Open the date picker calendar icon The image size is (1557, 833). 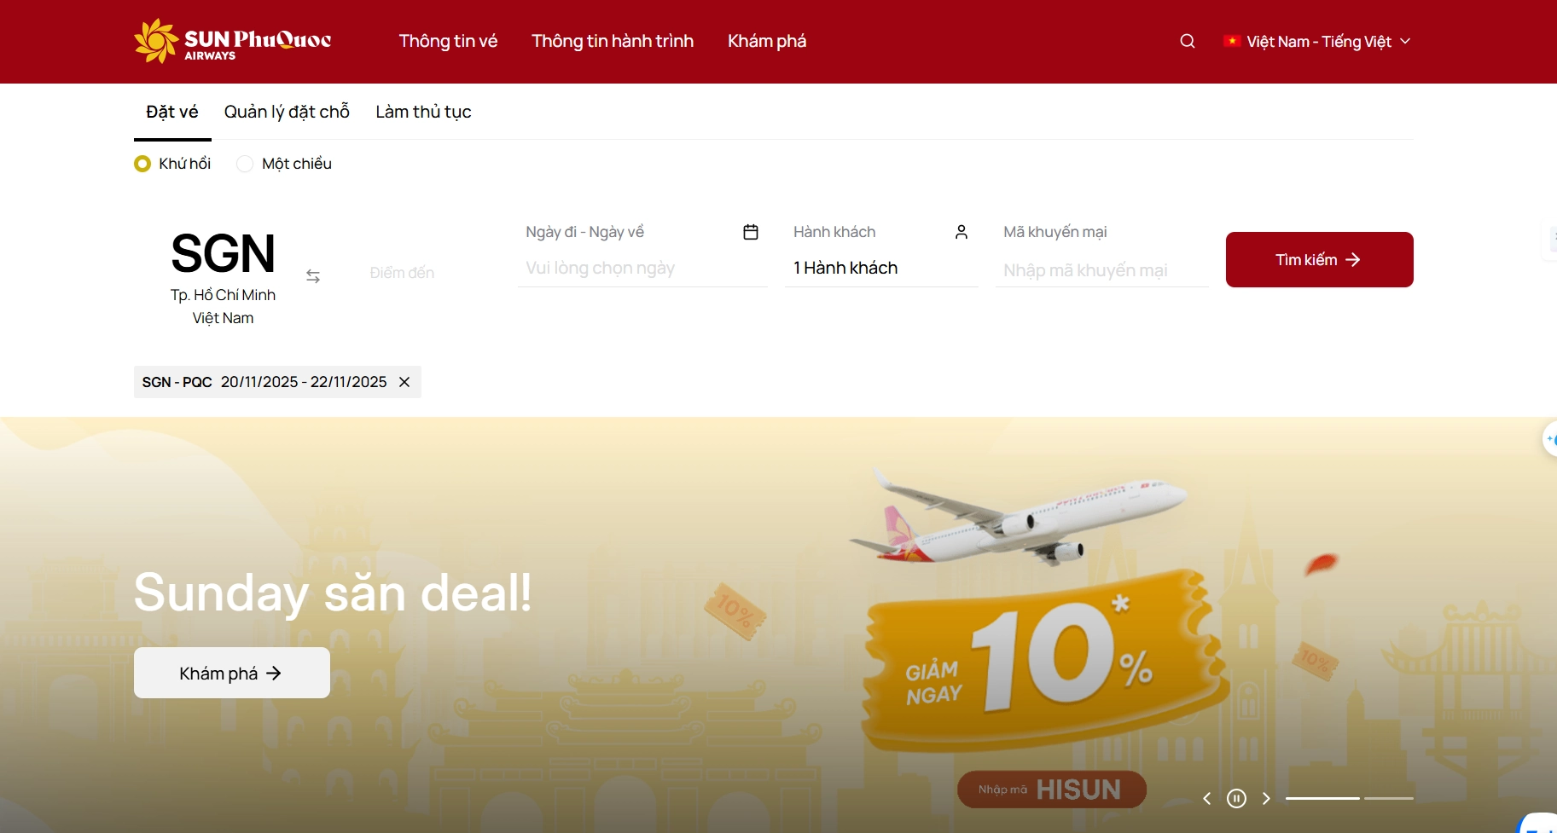(751, 232)
